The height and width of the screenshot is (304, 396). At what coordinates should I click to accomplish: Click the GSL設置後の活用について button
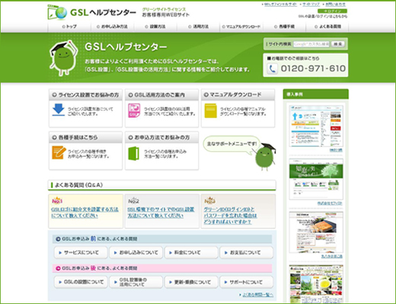click(136, 282)
